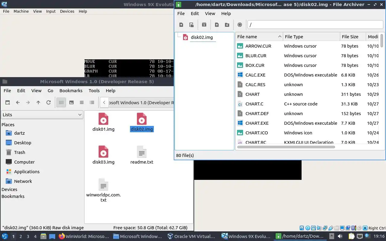Click the New tab icon in file manager toolbar
The image size is (386, 241).
pos(8,102)
